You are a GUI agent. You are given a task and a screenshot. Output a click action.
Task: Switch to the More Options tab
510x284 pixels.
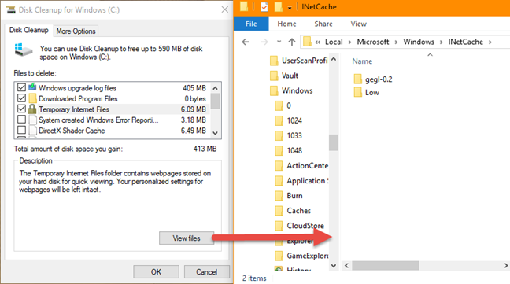pyautogui.click(x=76, y=31)
